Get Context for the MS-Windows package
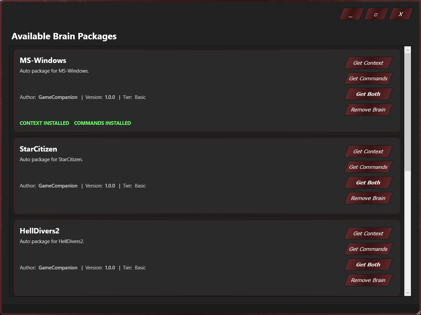This screenshot has width=421, height=315. pos(368,63)
